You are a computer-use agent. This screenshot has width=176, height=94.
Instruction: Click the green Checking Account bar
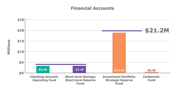tap(43, 69)
